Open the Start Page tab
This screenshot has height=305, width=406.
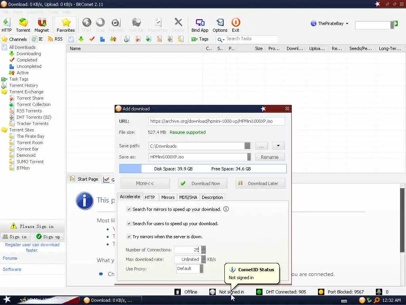[x=84, y=179]
